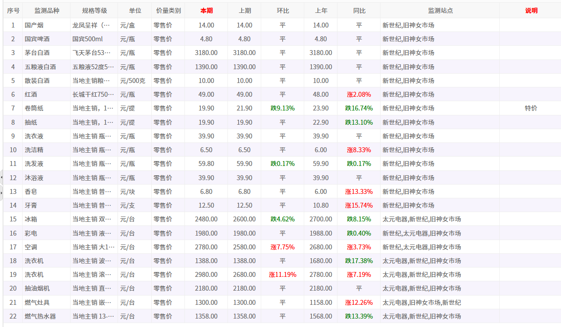Click 涨7.75% in the 空调 row
This screenshot has width=561, height=327.
pyautogui.click(x=282, y=247)
